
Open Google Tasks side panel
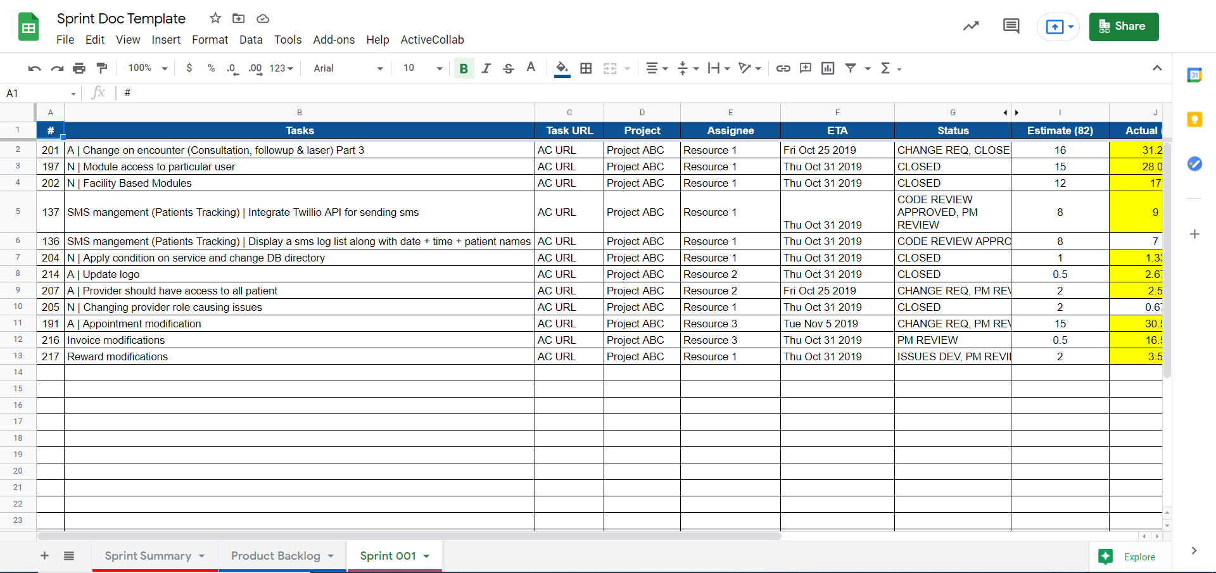1194,163
